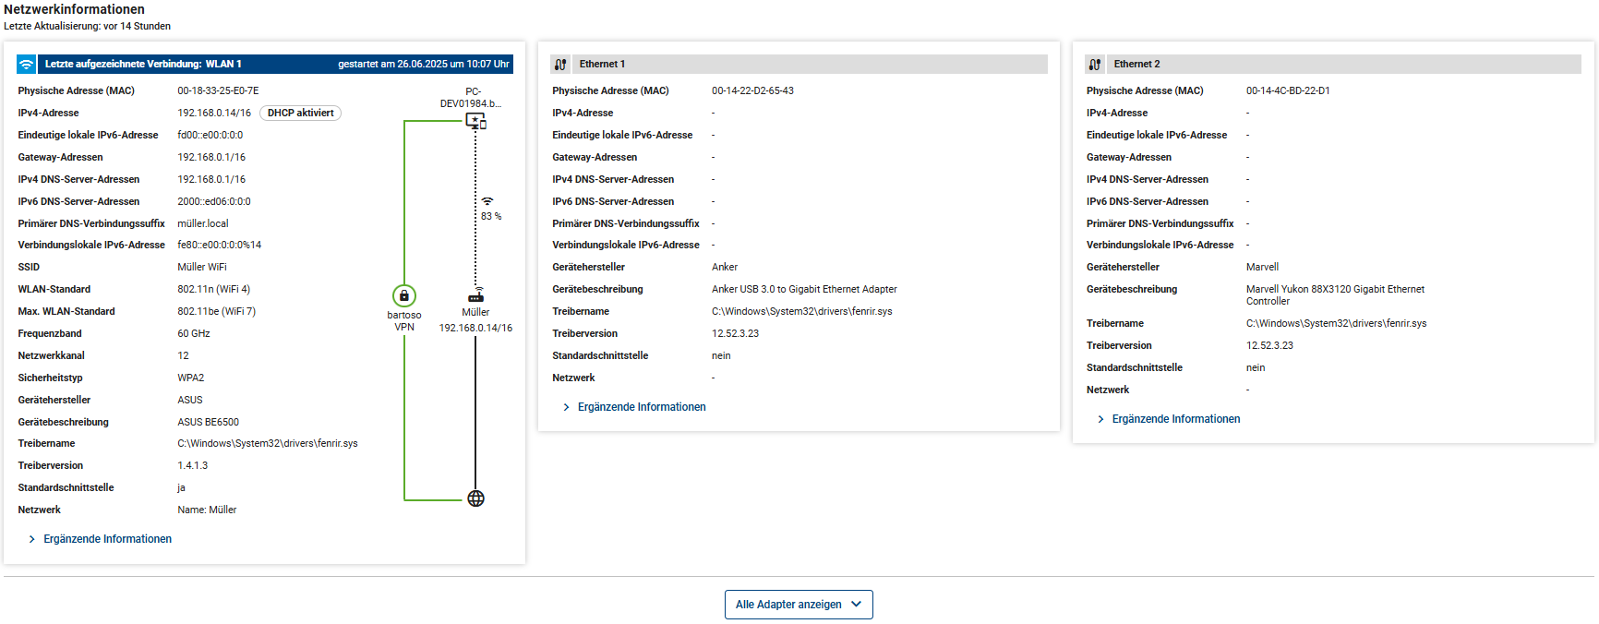The image size is (1599, 624).
Task: Expand Ergänzende Informationen under Ethernet 1
Action: pyautogui.click(x=641, y=407)
